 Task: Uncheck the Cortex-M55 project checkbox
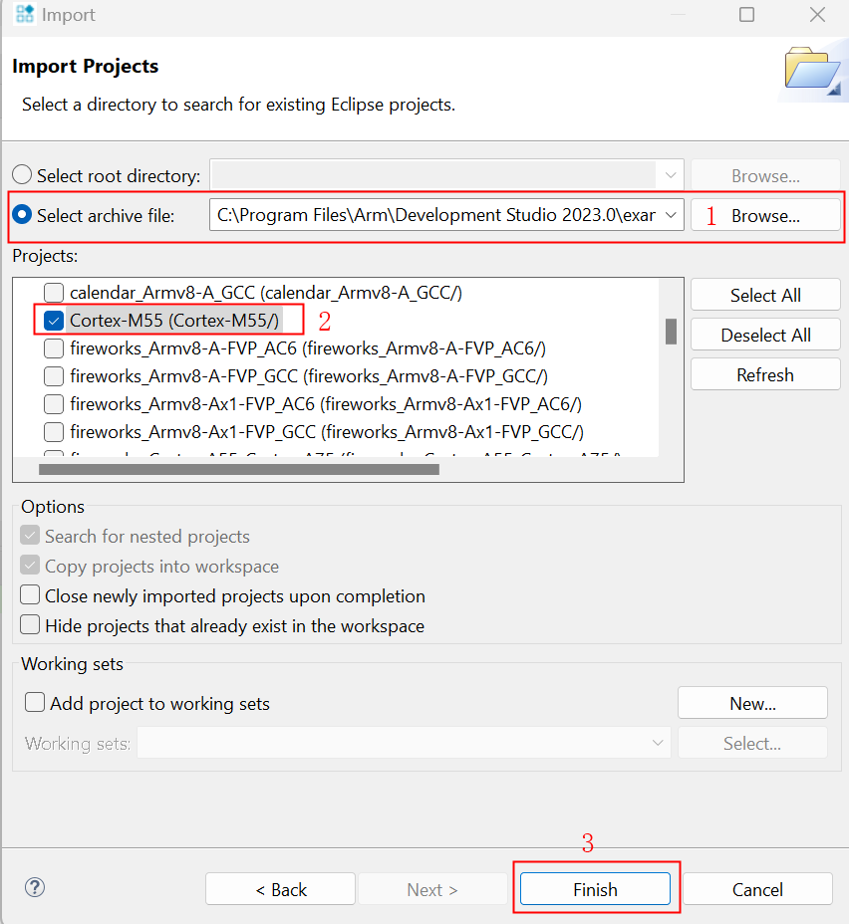[x=55, y=321]
